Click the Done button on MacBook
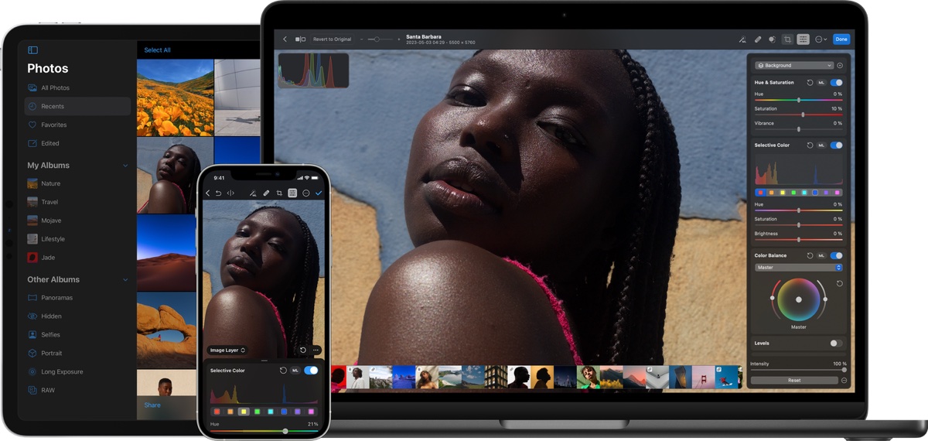 pyautogui.click(x=841, y=39)
